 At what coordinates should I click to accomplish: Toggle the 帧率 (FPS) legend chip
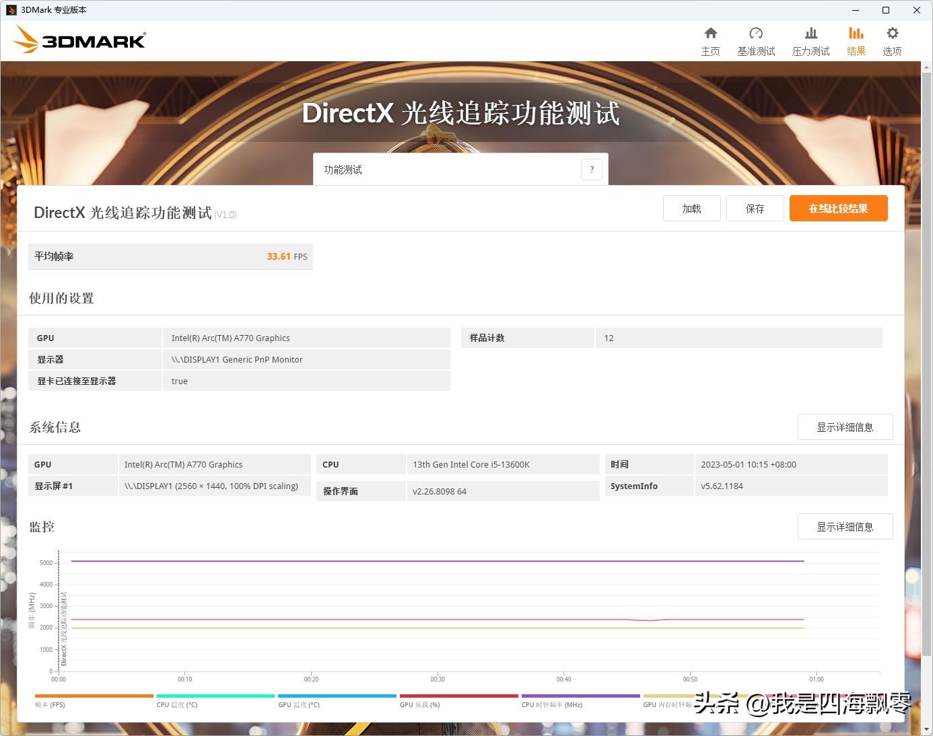[92, 700]
